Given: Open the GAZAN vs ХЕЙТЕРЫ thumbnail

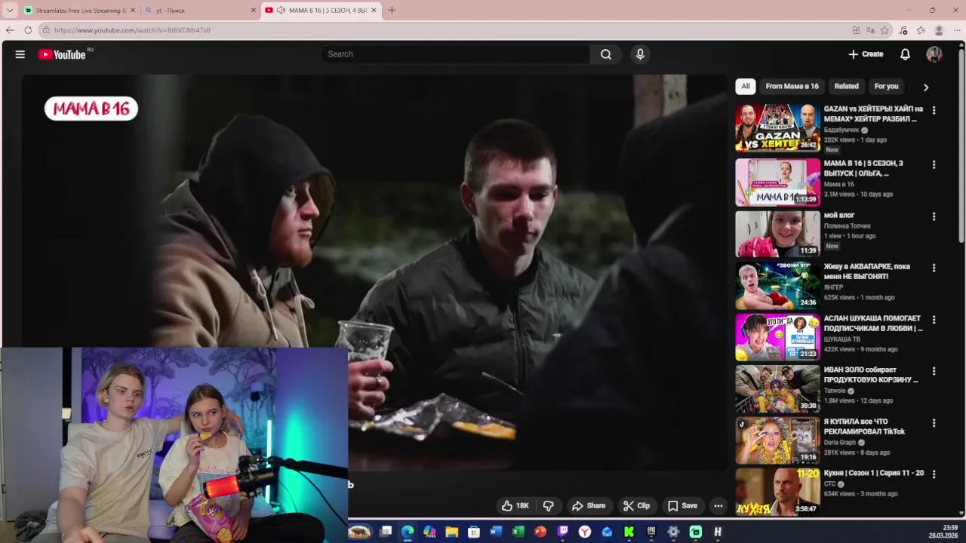Looking at the screenshot, I should point(778,128).
